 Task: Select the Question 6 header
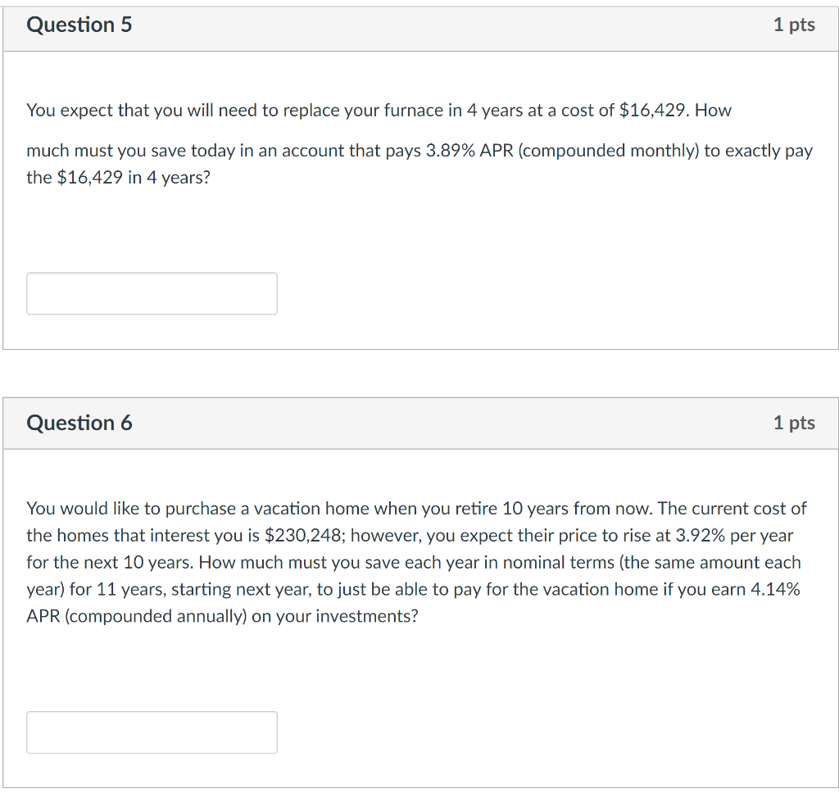pyautogui.click(x=79, y=423)
